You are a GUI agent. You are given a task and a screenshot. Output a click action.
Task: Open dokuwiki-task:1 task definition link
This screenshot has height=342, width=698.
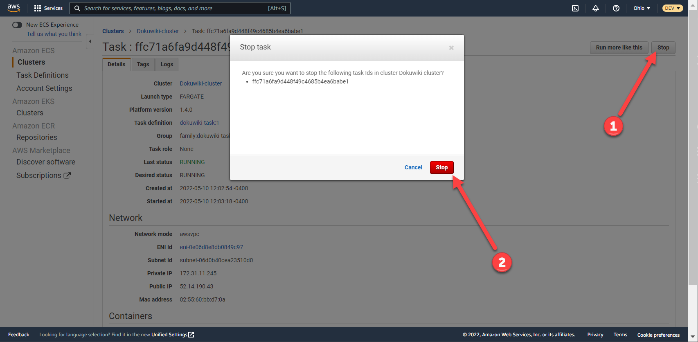coord(200,123)
